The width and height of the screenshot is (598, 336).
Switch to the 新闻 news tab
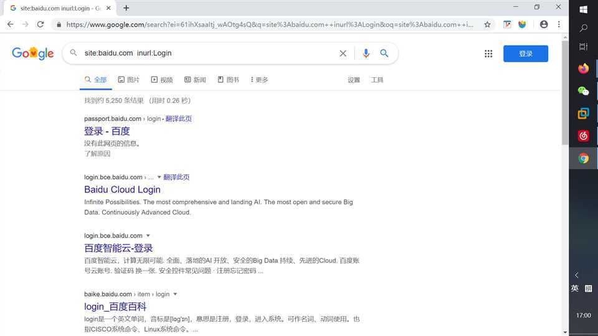click(x=195, y=80)
